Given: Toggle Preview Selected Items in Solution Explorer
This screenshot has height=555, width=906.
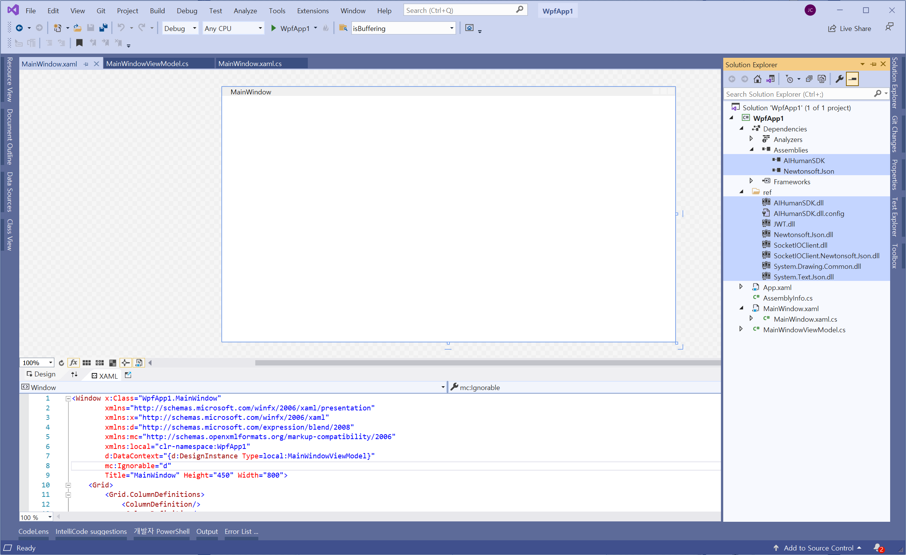Looking at the screenshot, I should pos(852,79).
